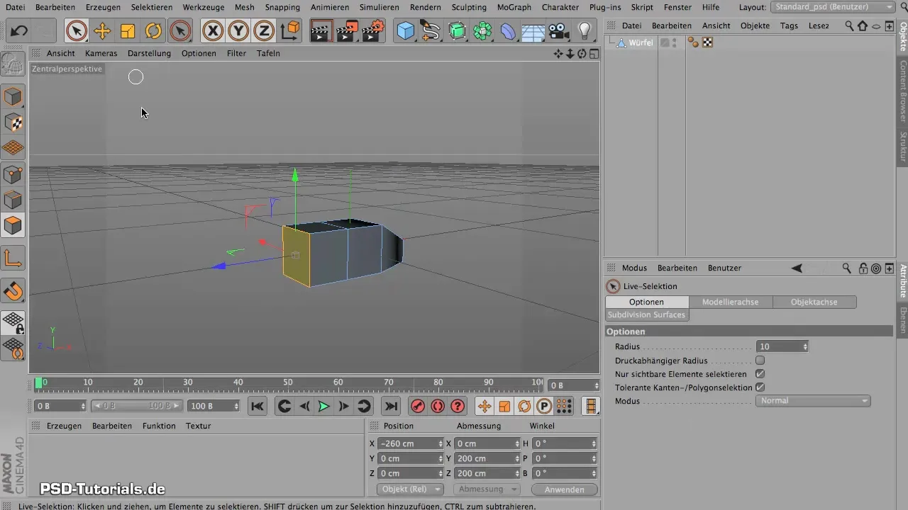Open Abmessung dropdown under coordinates
This screenshot has width=908, height=510.
(487, 489)
